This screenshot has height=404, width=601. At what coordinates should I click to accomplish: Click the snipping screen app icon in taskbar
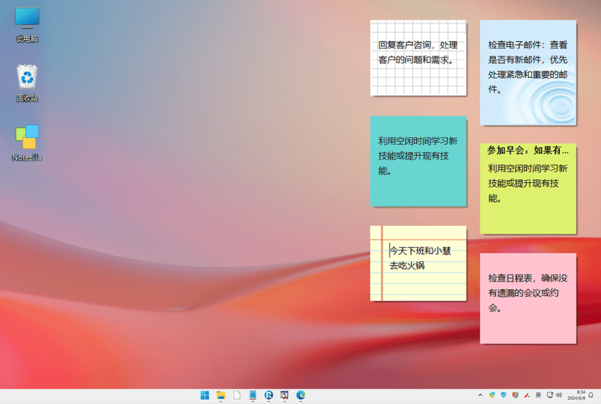285,395
